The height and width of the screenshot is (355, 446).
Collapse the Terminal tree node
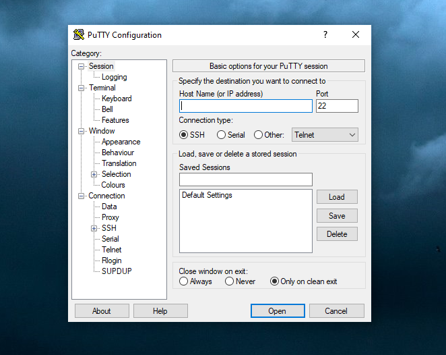(81, 88)
